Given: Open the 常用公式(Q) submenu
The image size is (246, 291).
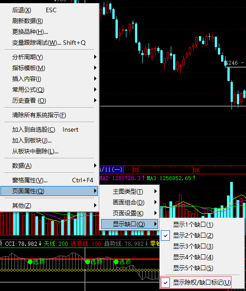Looking at the screenshot, I should coord(49,90).
